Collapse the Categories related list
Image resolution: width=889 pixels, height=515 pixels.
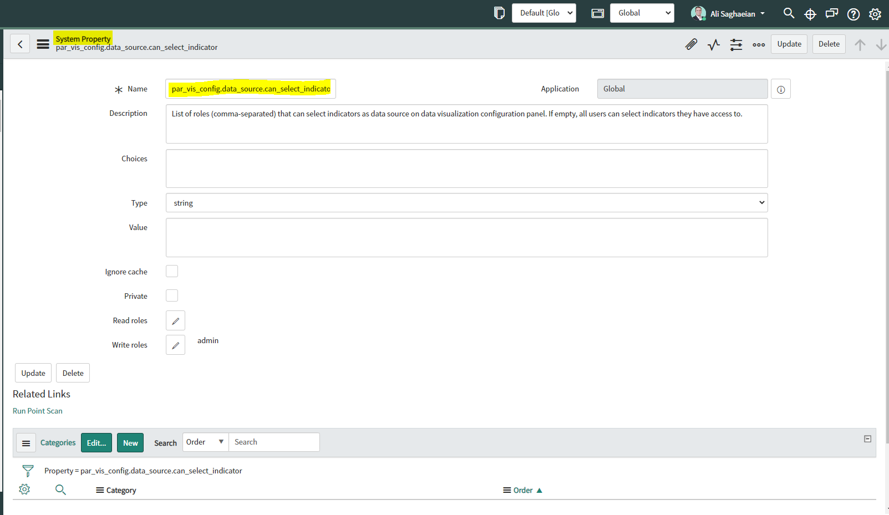tap(867, 439)
